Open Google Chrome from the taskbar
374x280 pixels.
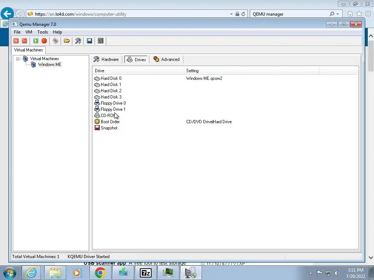[100, 273]
